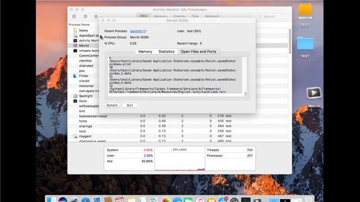Image resolution: width=360 pixels, height=202 pixels.
Task: Click the Dock process row icon
Action: pos(75,101)
